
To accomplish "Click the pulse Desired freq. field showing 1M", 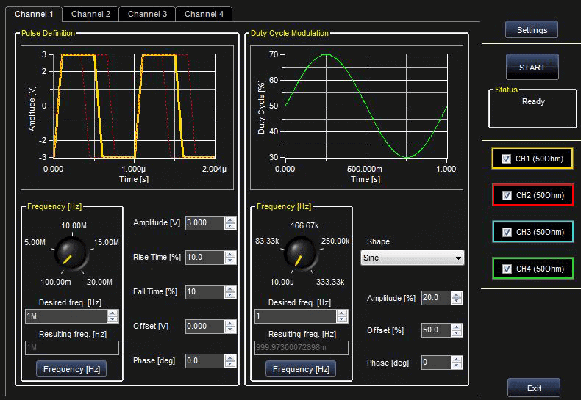I will coord(65,316).
